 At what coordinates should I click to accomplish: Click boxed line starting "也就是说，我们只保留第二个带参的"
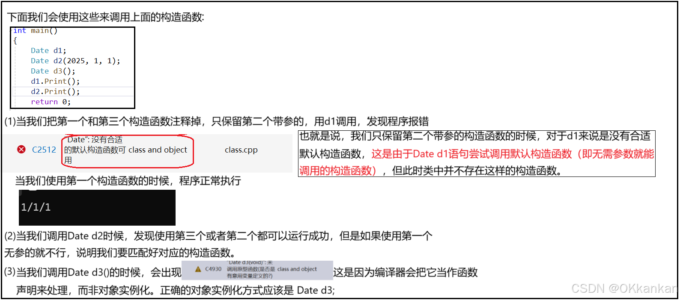pyautogui.click(x=475, y=136)
